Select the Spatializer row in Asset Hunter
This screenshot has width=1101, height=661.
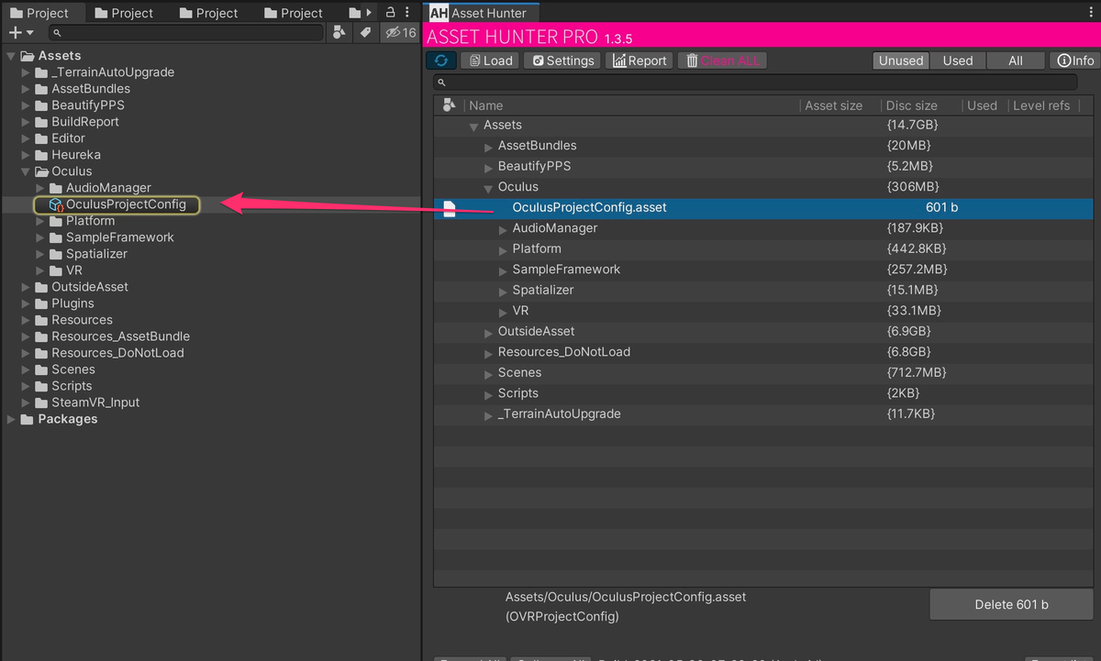point(764,291)
